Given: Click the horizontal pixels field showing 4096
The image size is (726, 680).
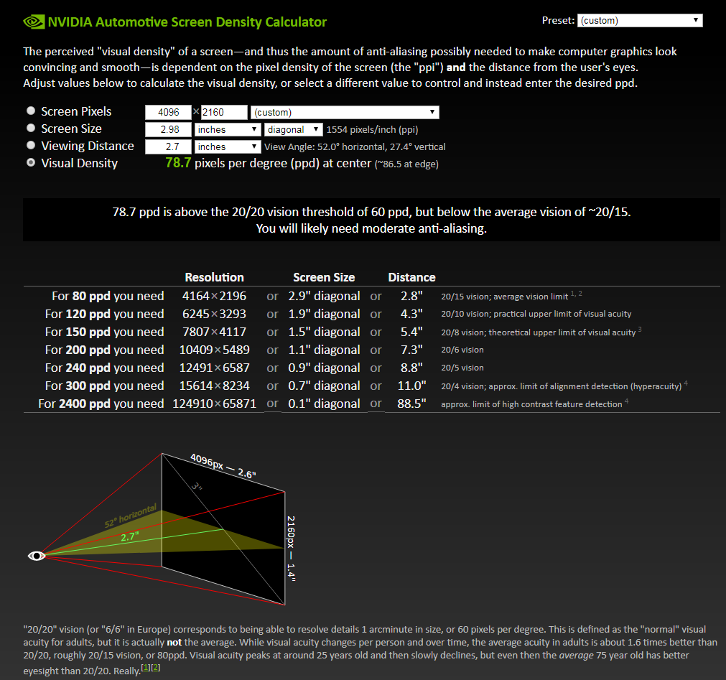Looking at the screenshot, I should coord(168,112).
